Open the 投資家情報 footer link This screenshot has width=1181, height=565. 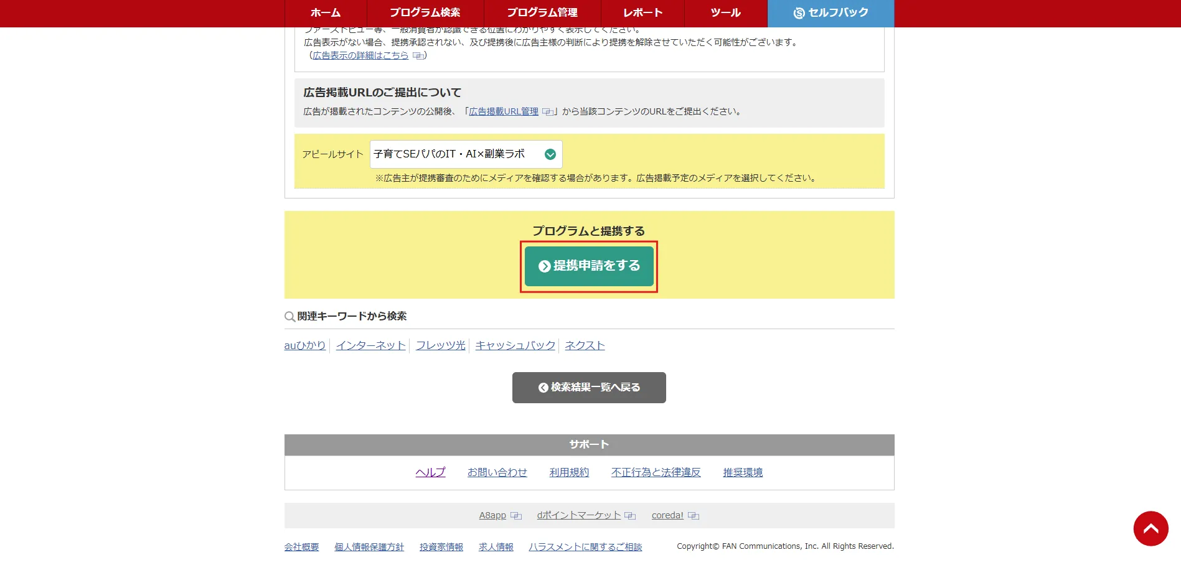coord(441,547)
